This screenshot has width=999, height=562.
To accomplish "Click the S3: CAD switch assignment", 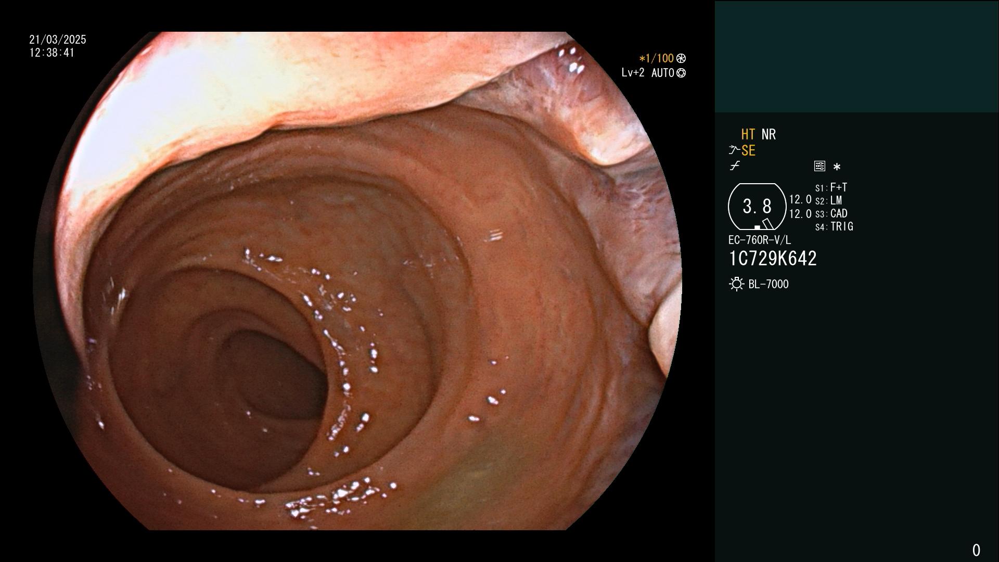I will click(x=831, y=213).
